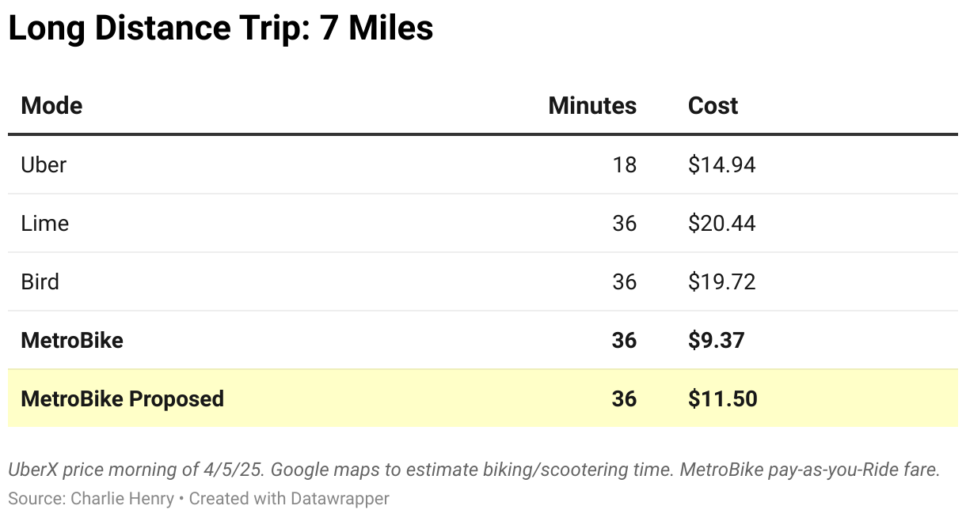Click the 36 minutes value for Lime

coord(624,223)
